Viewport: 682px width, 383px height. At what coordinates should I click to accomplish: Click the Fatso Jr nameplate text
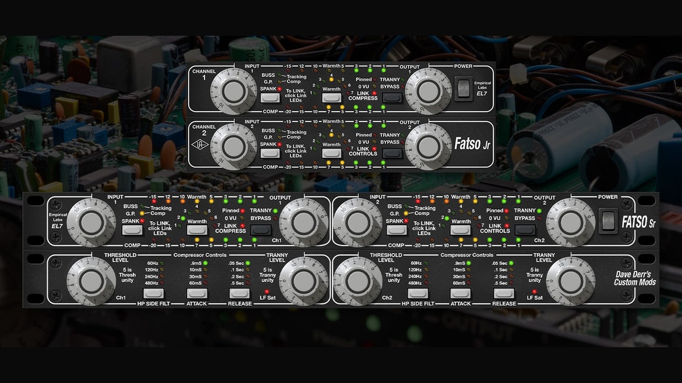coord(472,144)
